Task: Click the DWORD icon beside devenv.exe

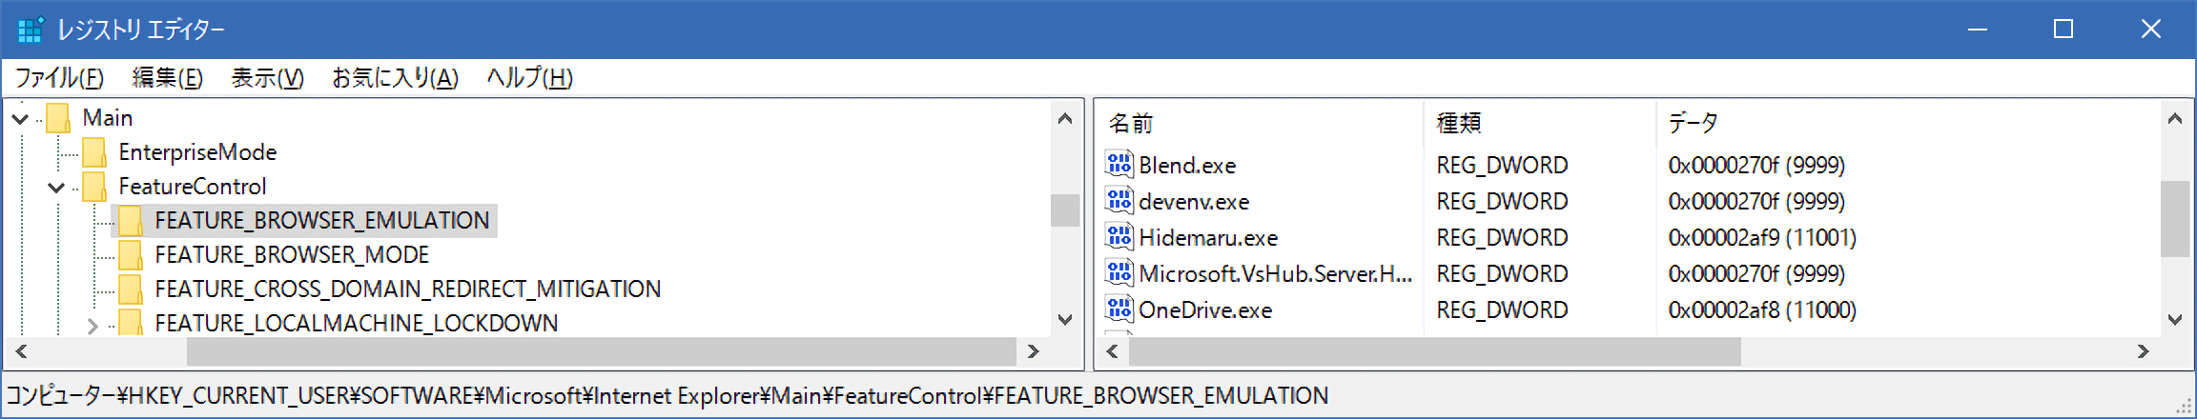Action: point(1119,201)
